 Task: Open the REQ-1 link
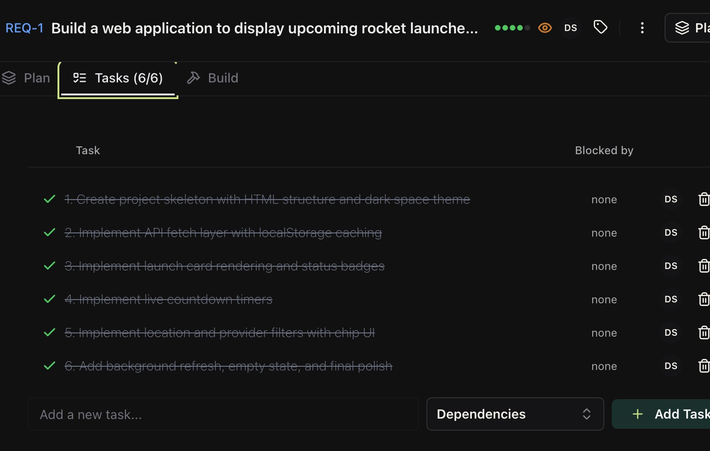click(24, 28)
